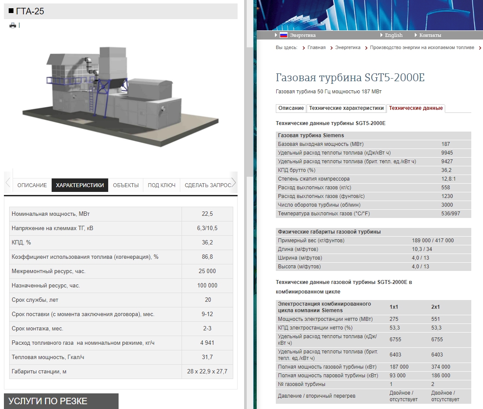Click the value 28 x 22,9 x 27,7
Viewport: 483px width, 409px height.
(207, 371)
